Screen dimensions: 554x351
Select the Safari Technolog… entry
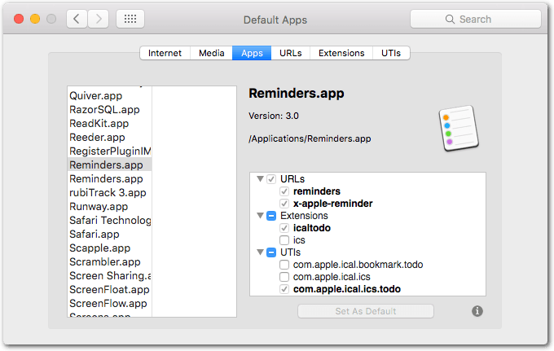pyautogui.click(x=109, y=221)
